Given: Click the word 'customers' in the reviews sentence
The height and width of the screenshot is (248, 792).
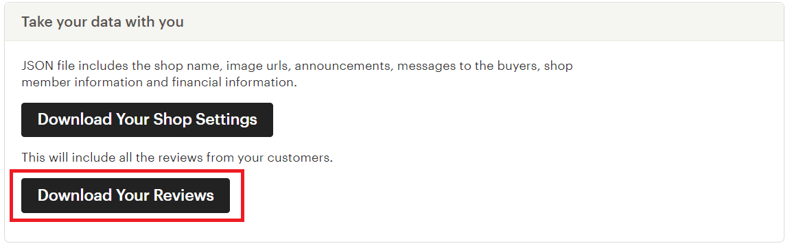Looking at the screenshot, I should click(299, 158).
